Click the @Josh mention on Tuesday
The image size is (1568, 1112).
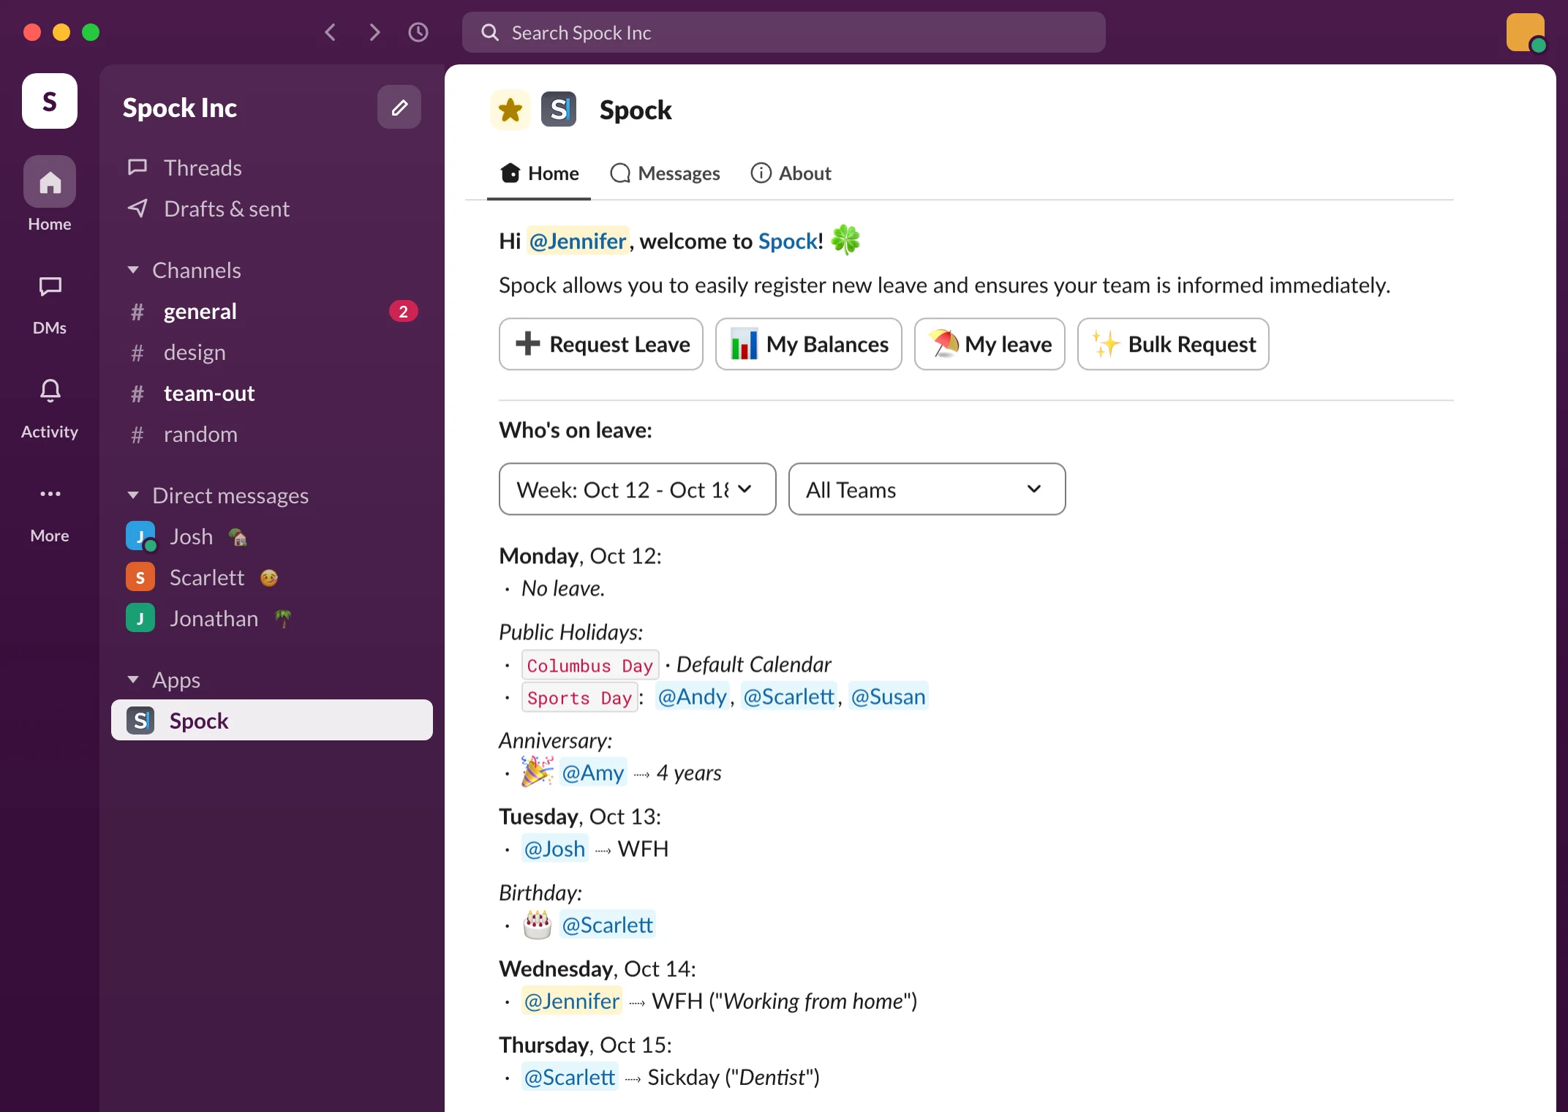click(554, 849)
